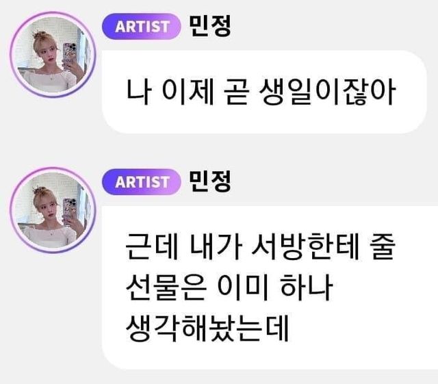Click the ARTIST badge on the second message
438x384 pixels.
[142, 181]
